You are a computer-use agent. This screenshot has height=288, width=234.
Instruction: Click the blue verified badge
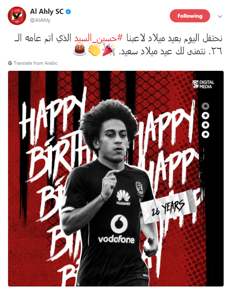(x=68, y=12)
